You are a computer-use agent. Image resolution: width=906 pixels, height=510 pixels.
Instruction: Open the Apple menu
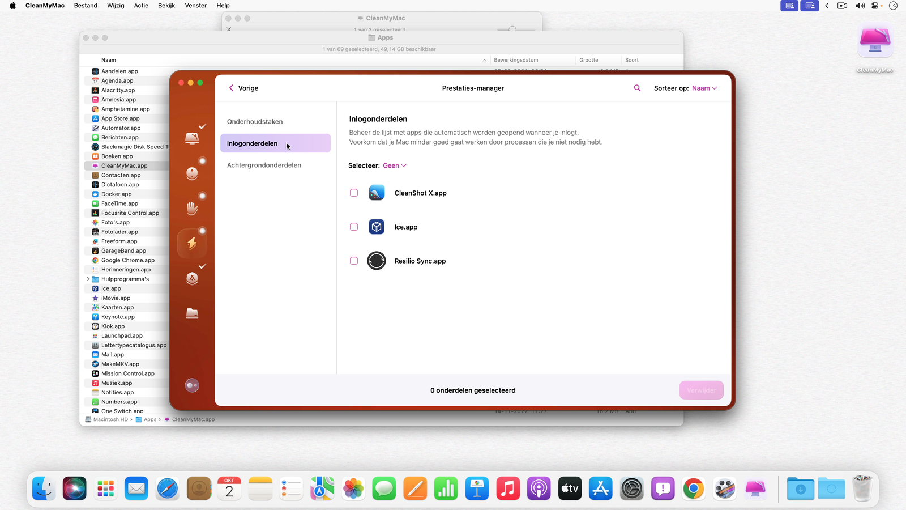pyautogui.click(x=12, y=6)
